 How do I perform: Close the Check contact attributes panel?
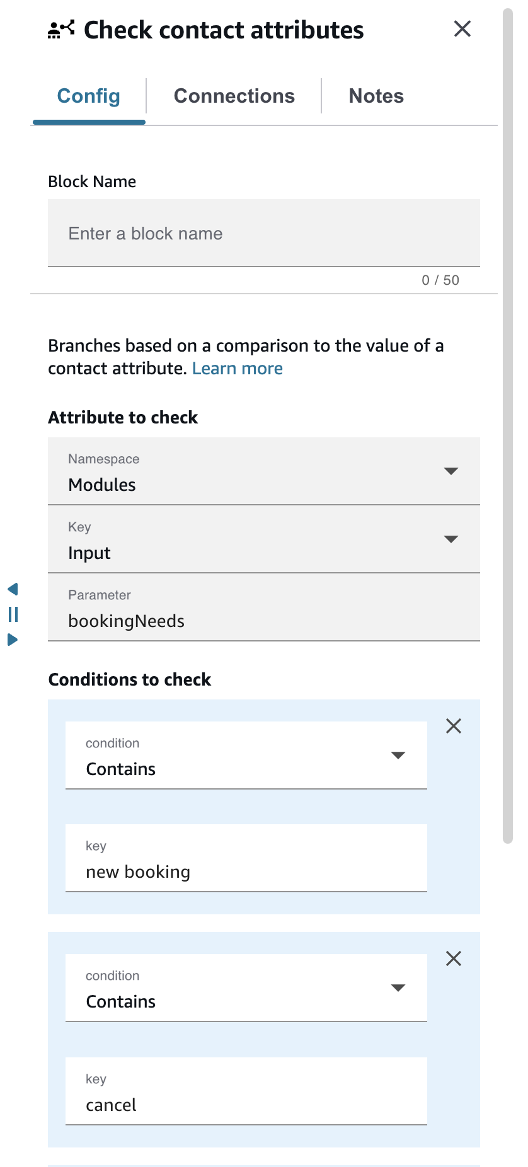coord(462,29)
